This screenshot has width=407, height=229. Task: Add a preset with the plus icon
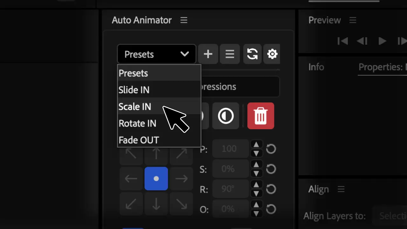(208, 54)
